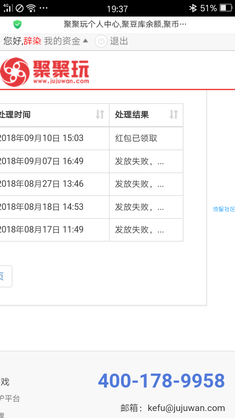Open the 聚聚玩 red logo homepage
This screenshot has width=235, height=418.
[x=44, y=72]
